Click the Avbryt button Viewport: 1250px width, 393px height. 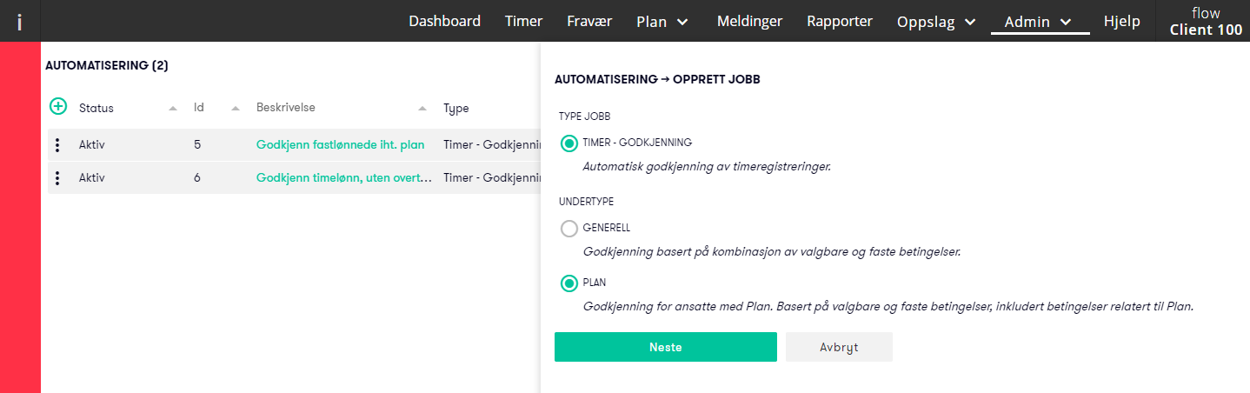[839, 347]
